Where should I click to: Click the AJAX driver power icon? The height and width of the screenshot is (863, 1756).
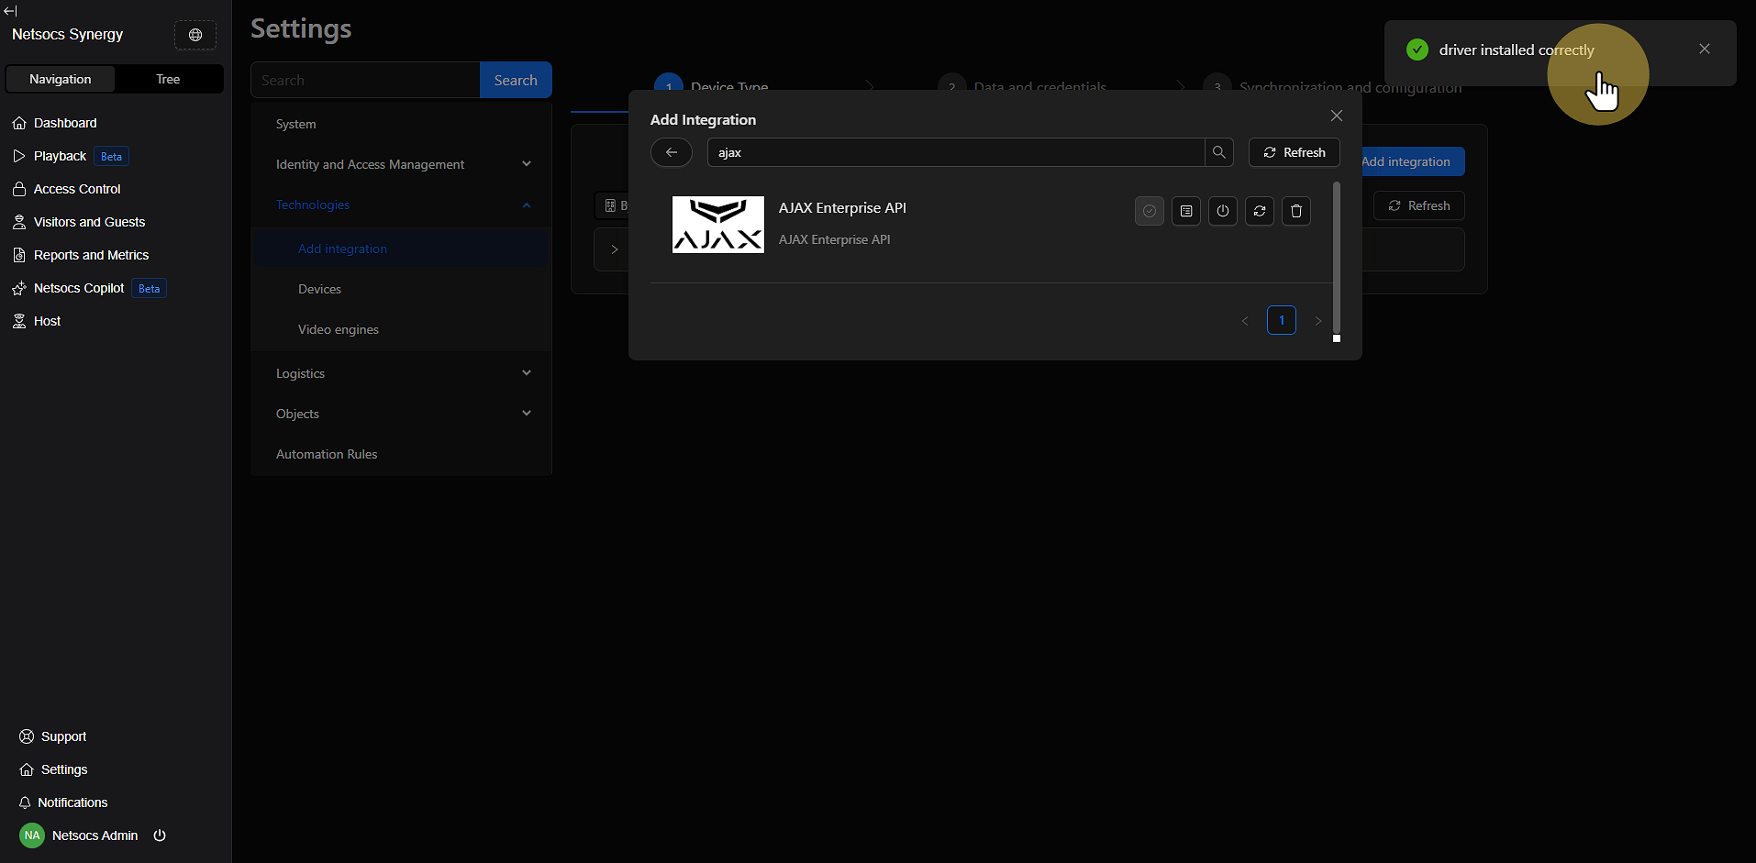(x=1222, y=211)
